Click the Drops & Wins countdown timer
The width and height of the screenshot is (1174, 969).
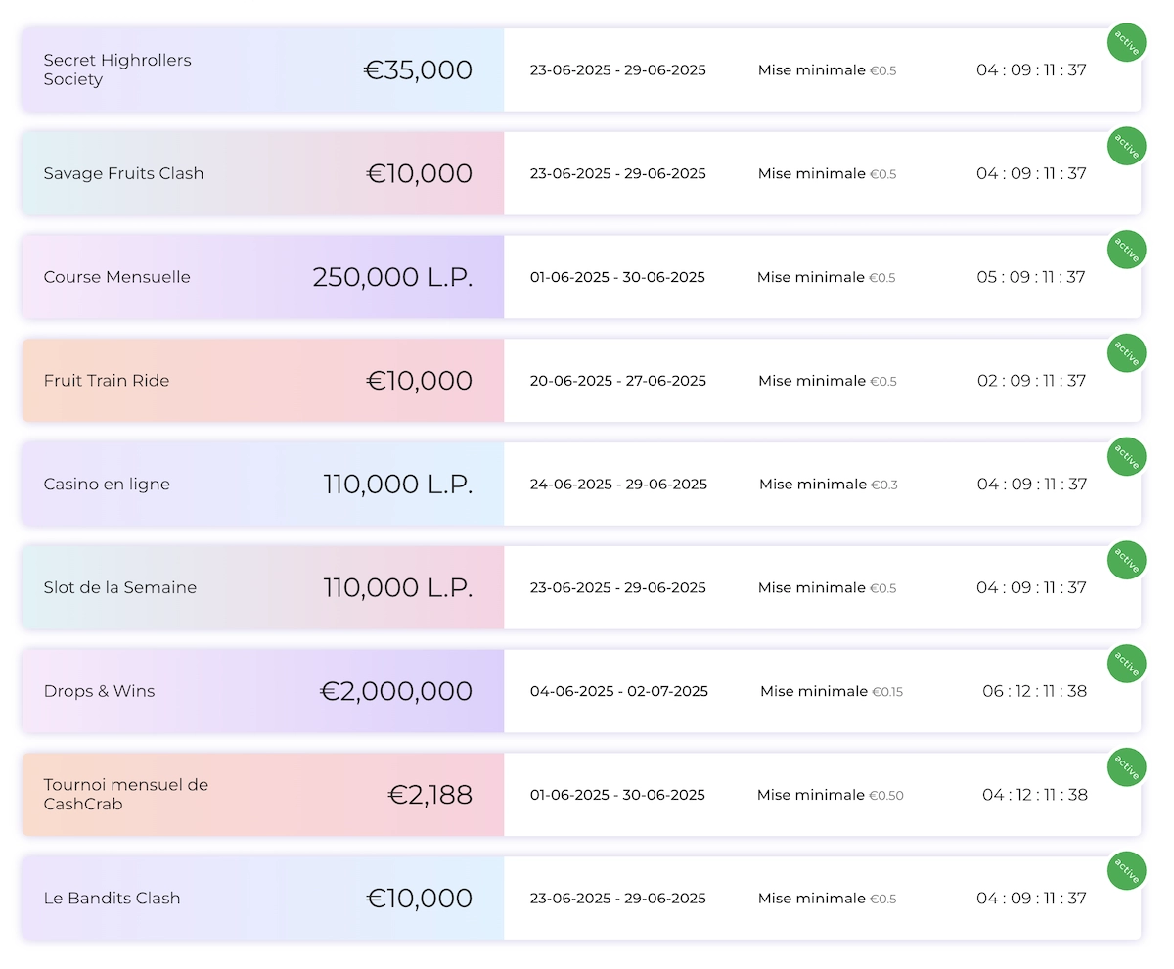point(1034,691)
